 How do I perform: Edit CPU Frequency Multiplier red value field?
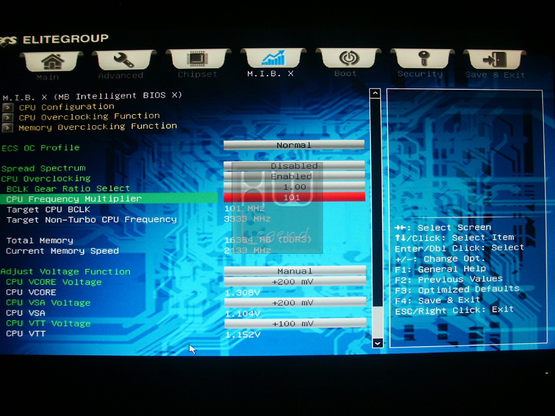click(294, 198)
